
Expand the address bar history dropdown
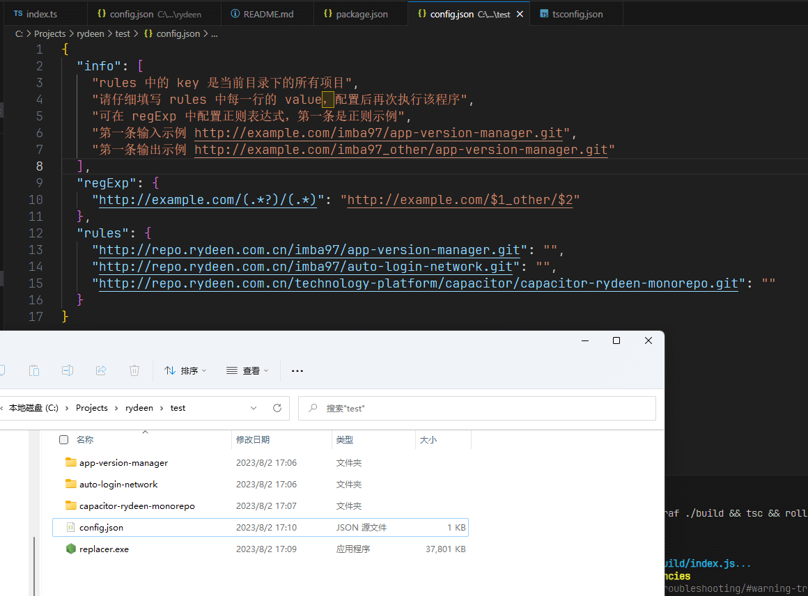tap(253, 408)
